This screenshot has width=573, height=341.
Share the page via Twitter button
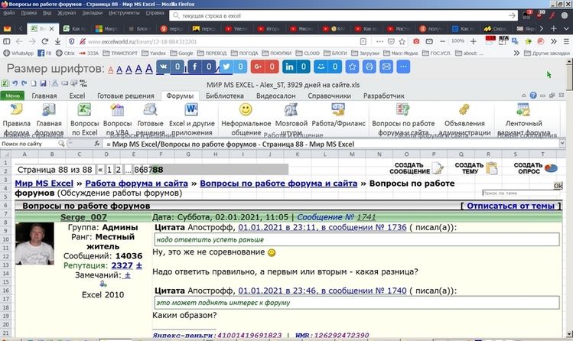233,67
